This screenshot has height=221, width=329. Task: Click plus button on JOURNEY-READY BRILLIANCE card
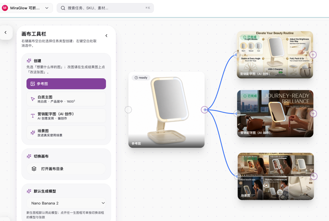313,114
